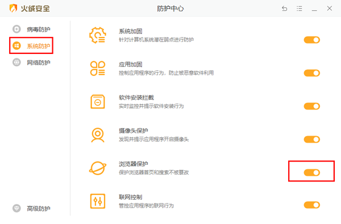Open the 应用加固 settings title

[x=131, y=65]
